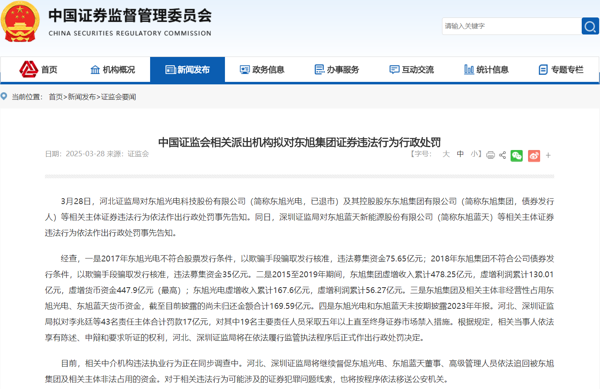Open the 办事服务 menu item

[343, 70]
